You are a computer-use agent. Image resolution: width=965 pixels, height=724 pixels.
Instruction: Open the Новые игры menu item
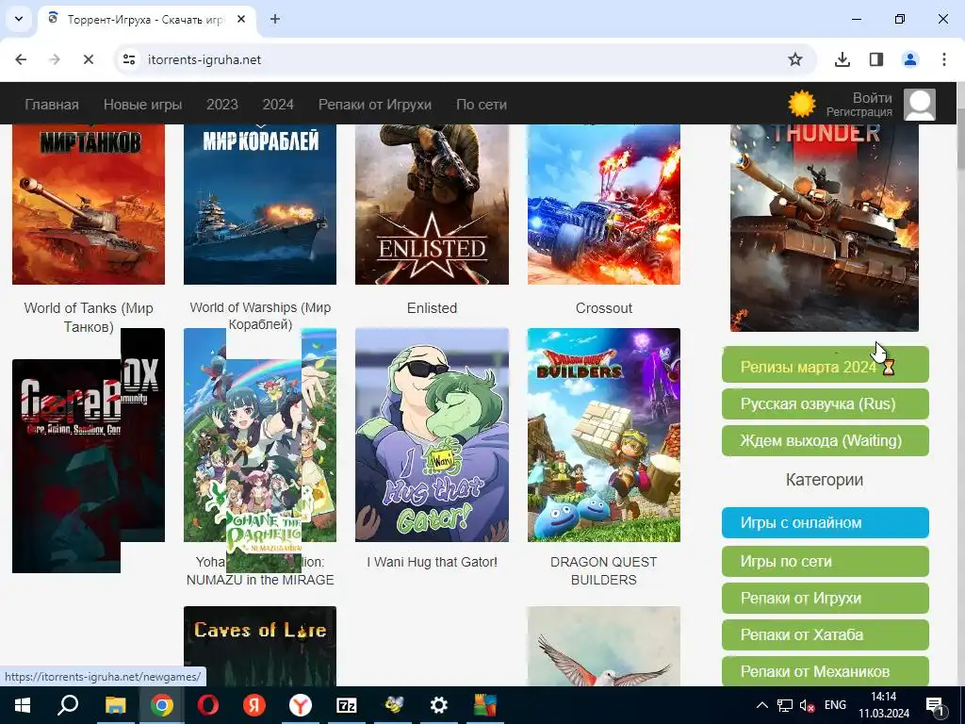[143, 105]
